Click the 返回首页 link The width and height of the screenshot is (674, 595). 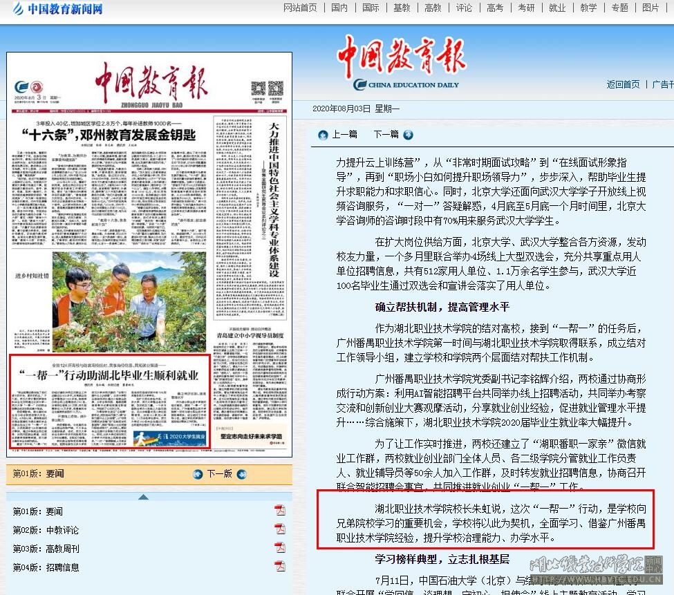tap(623, 84)
